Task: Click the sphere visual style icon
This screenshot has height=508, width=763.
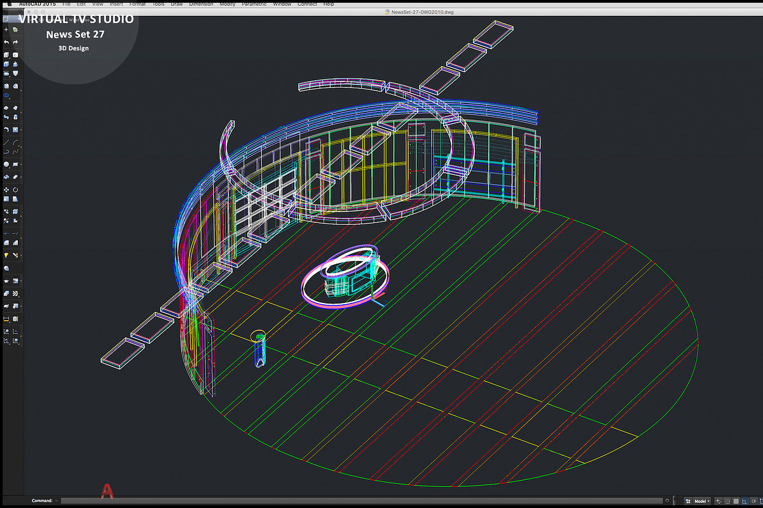Action: pyautogui.click(x=6, y=268)
